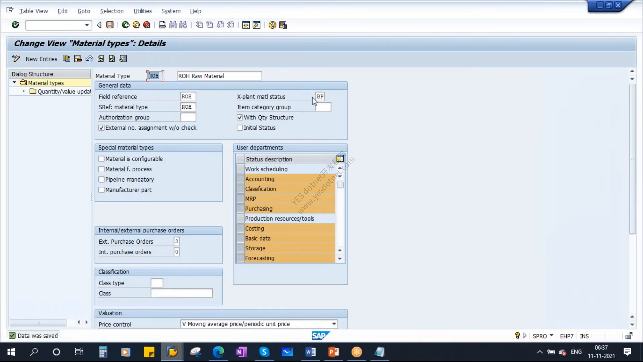
Task: Check Material is configurable option
Action: (x=101, y=159)
